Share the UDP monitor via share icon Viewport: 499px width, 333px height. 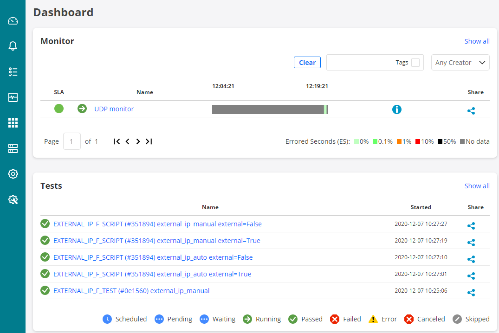tap(471, 111)
